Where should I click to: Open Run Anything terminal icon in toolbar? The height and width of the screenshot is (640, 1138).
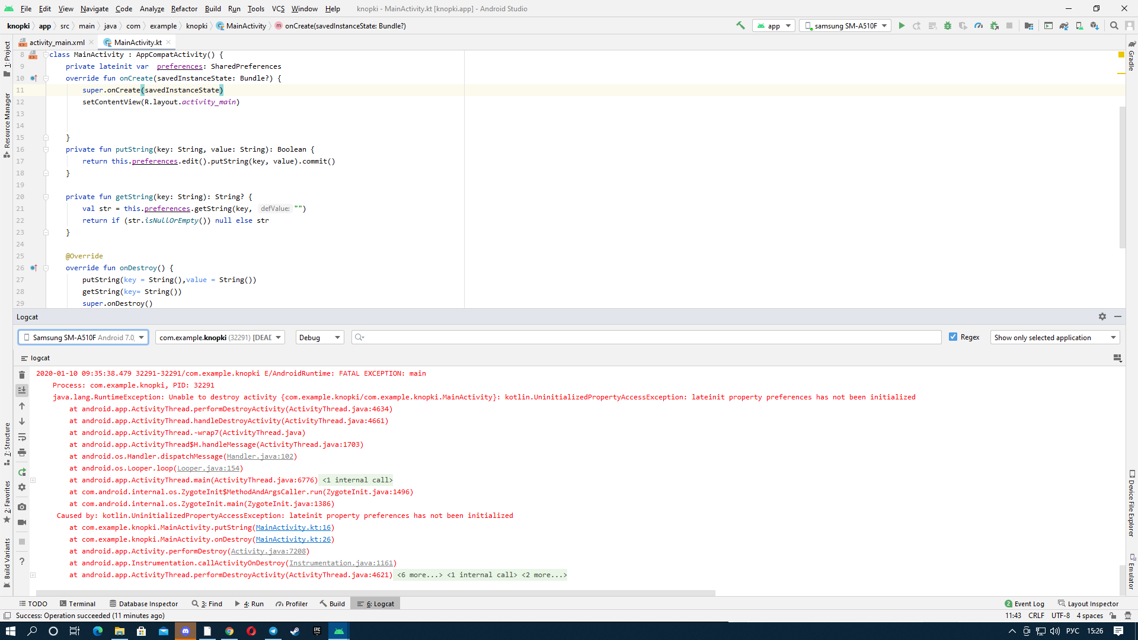click(1049, 25)
